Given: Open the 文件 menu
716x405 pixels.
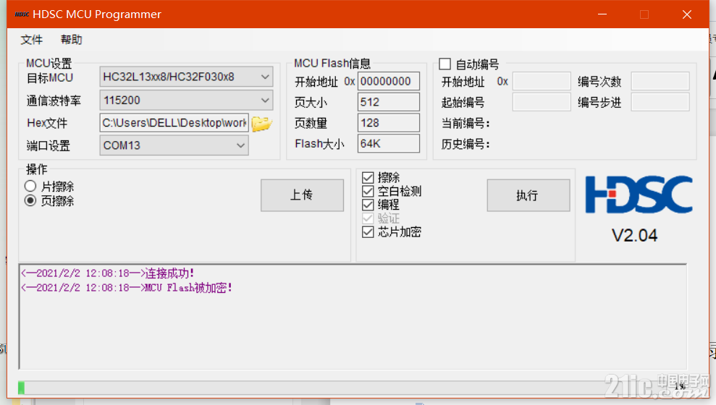Looking at the screenshot, I should point(32,40).
